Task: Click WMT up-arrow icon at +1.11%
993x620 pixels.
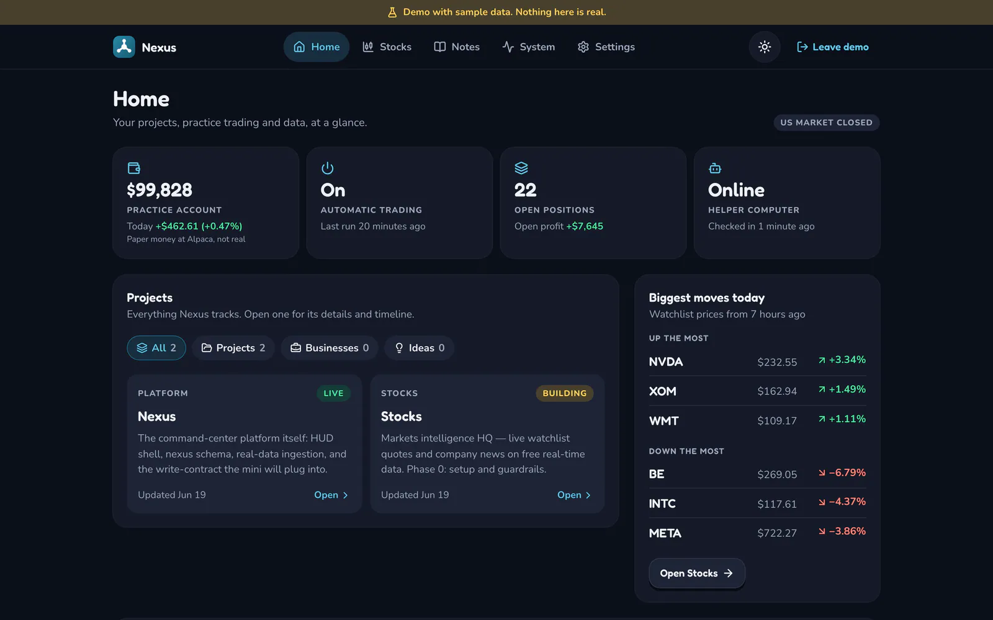Action: pyautogui.click(x=822, y=419)
